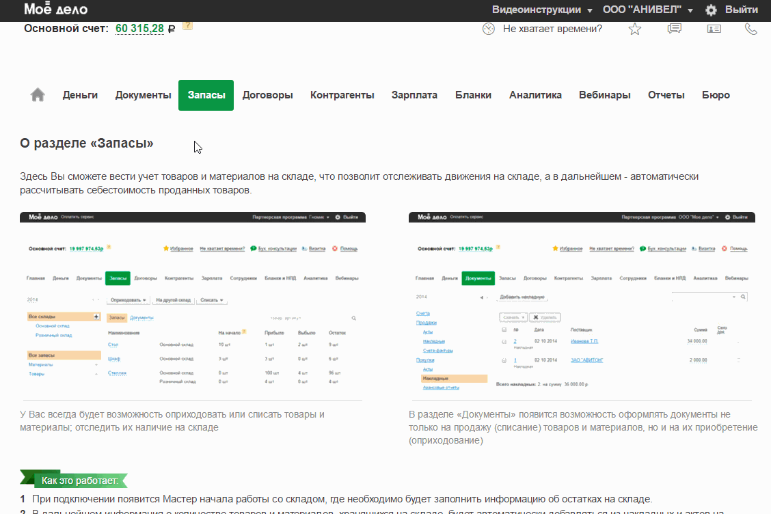Open the Зарплата section
This screenshot has height=514, width=771.
[x=414, y=95]
